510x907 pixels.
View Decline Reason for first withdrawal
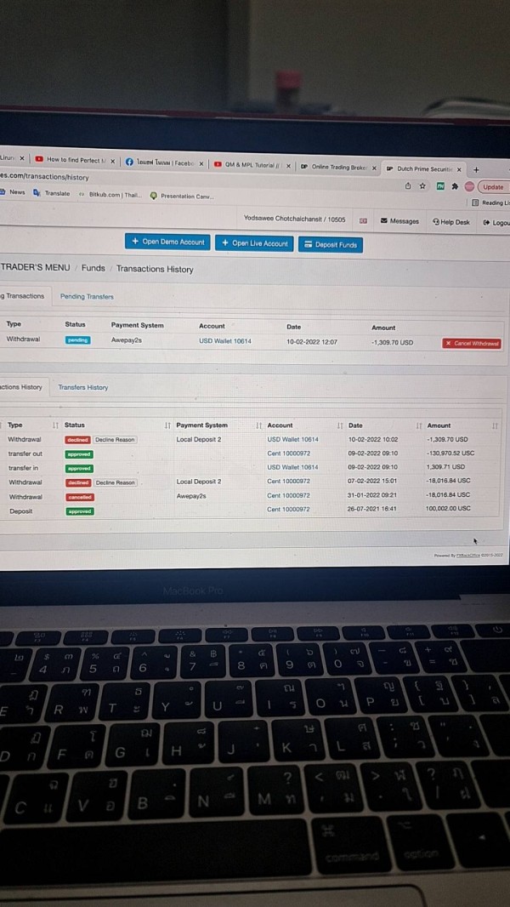point(115,440)
